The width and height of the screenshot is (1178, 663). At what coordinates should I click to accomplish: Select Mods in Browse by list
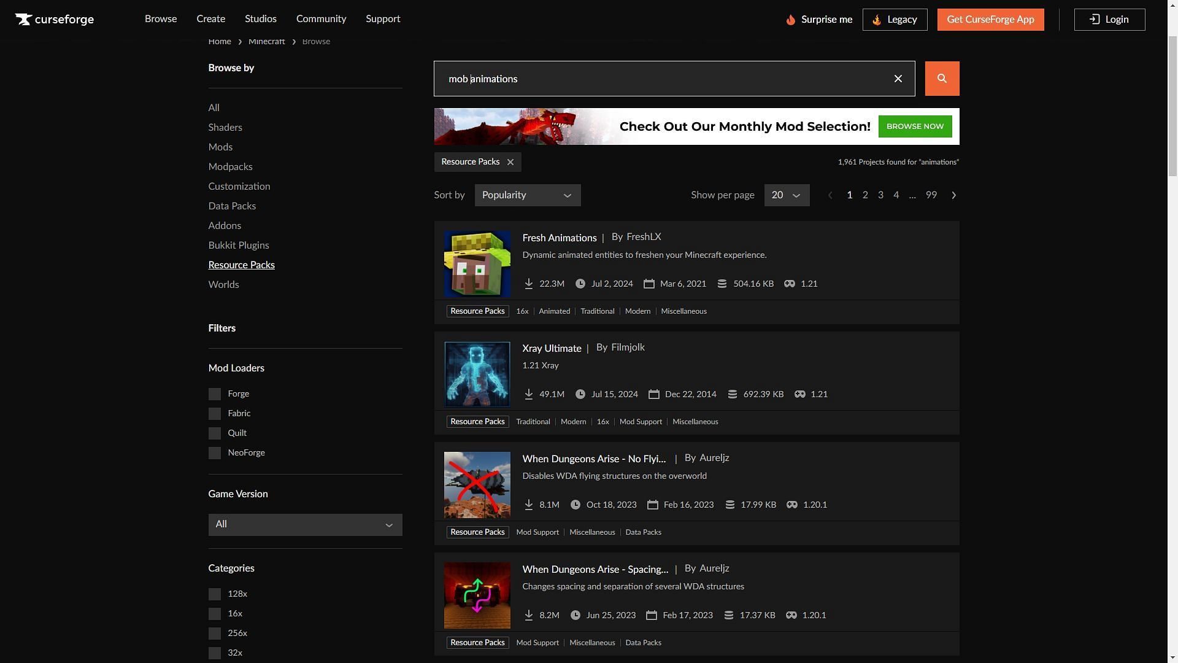pyautogui.click(x=220, y=147)
